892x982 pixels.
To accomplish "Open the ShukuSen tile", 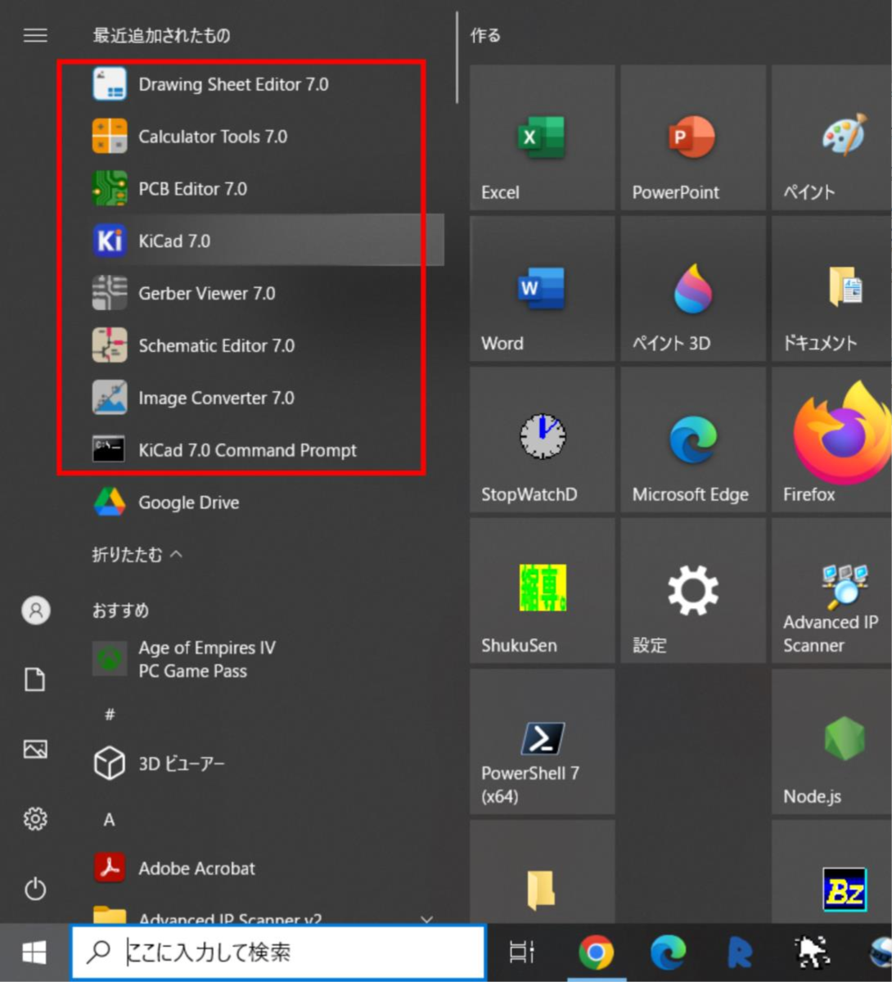I will (x=542, y=591).
